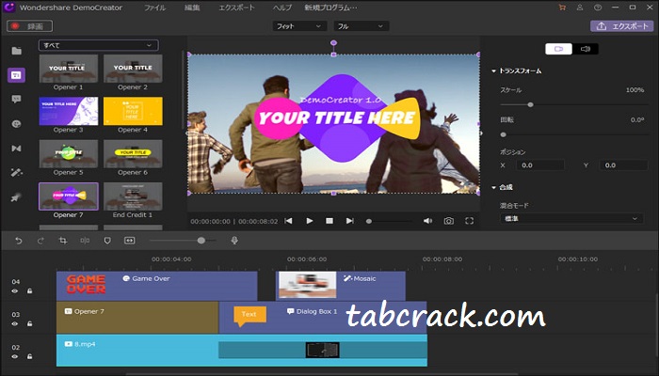
Task: Take a snapshot with the camera icon
Action: [449, 221]
